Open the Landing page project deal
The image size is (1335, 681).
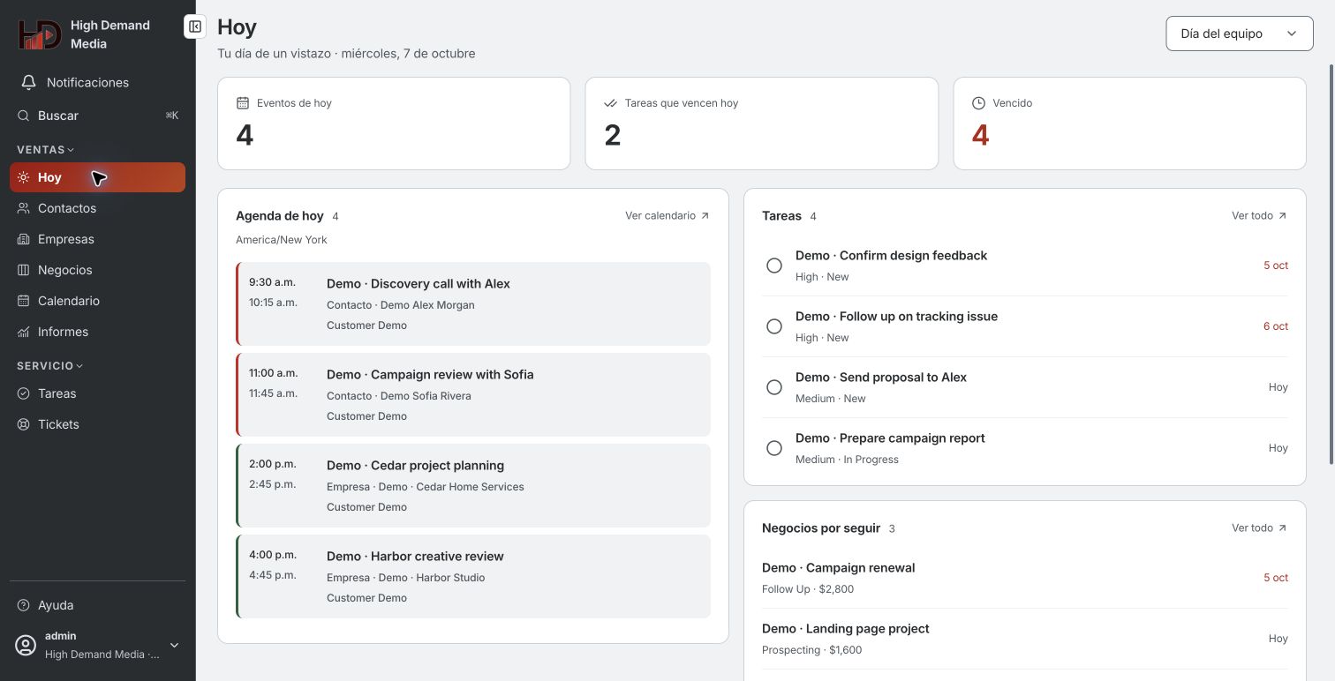point(1025,639)
